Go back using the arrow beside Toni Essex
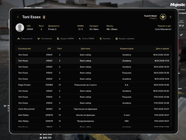Viewport: 186px width, 140px height. coord(18,17)
